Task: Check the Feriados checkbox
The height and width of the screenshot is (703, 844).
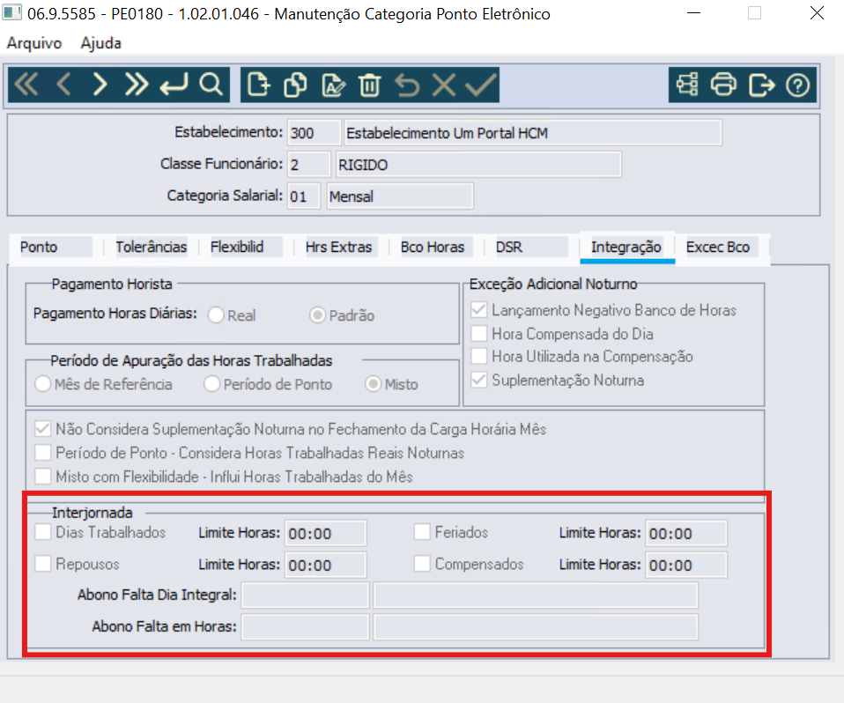Action: pyautogui.click(x=422, y=532)
